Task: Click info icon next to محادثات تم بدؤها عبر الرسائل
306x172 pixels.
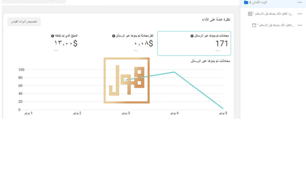Action: click(x=192, y=36)
